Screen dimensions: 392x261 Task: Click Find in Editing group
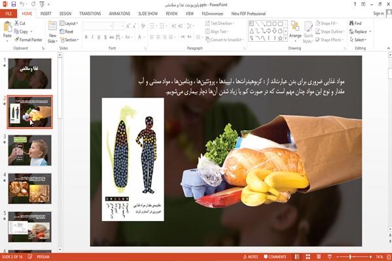coord(355,24)
